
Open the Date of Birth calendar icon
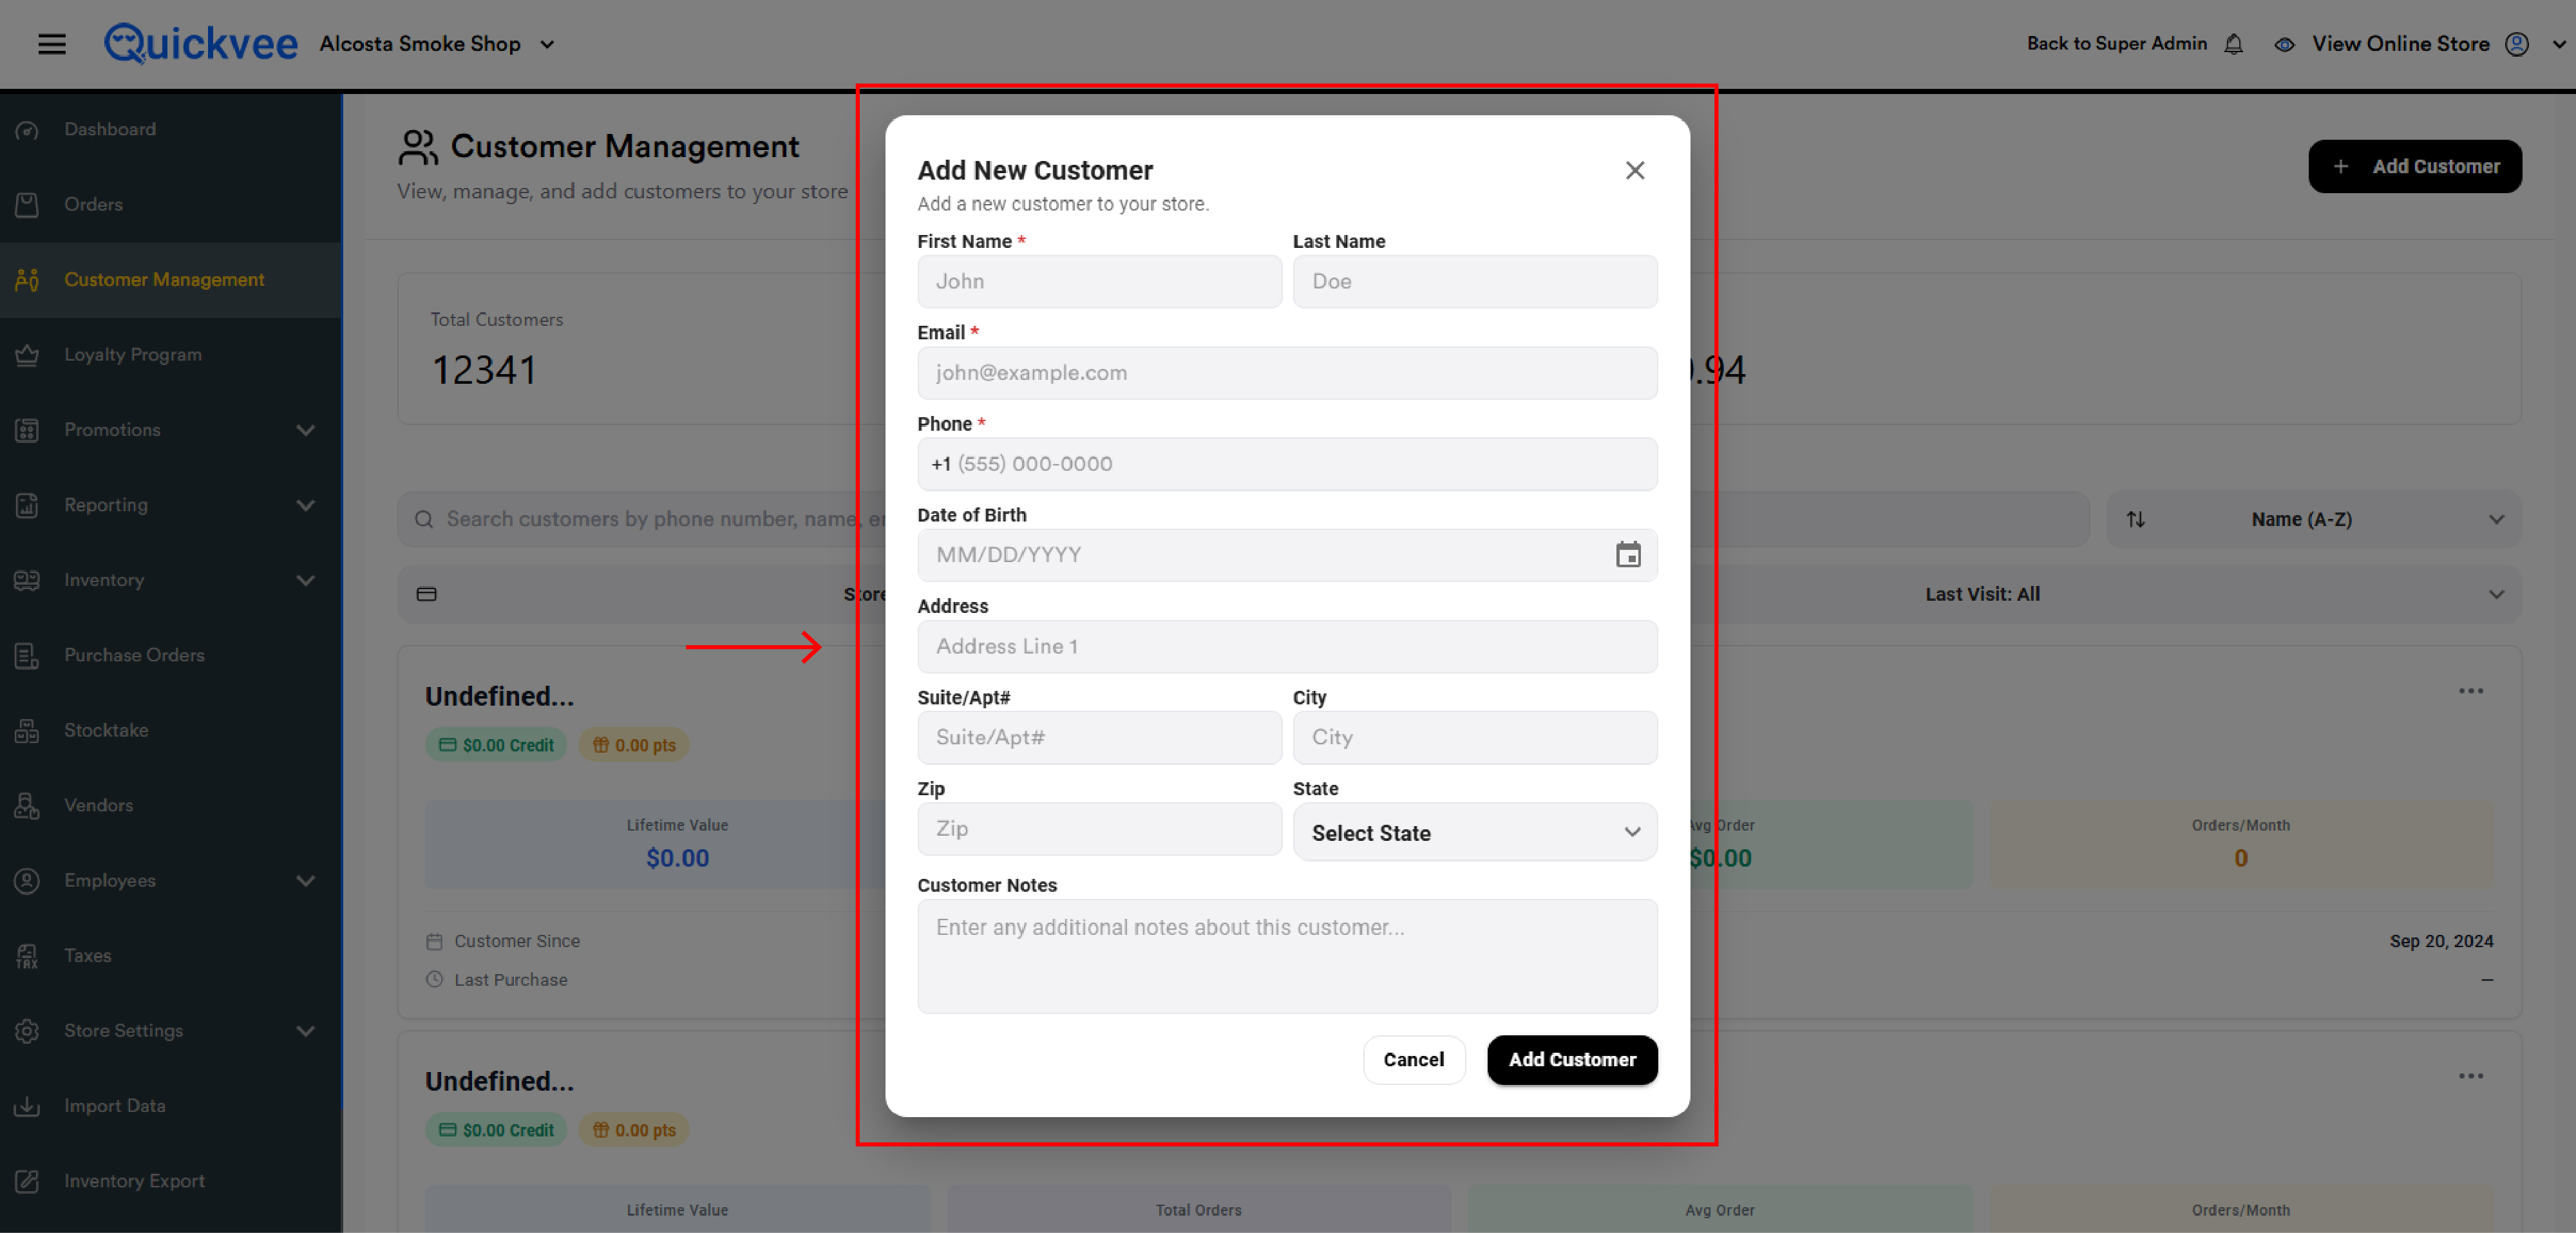click(x=1628, y=554)
